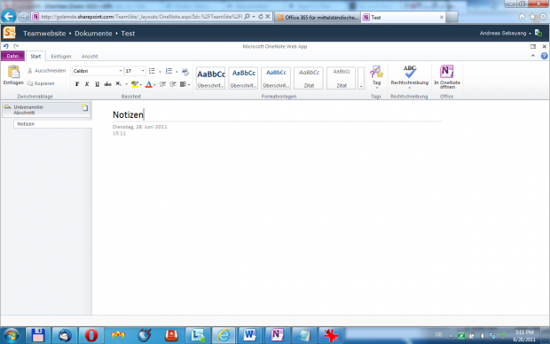This screenshot has width=550, height=344.
Task: Go back with browser back arrow
Action: 9,16
